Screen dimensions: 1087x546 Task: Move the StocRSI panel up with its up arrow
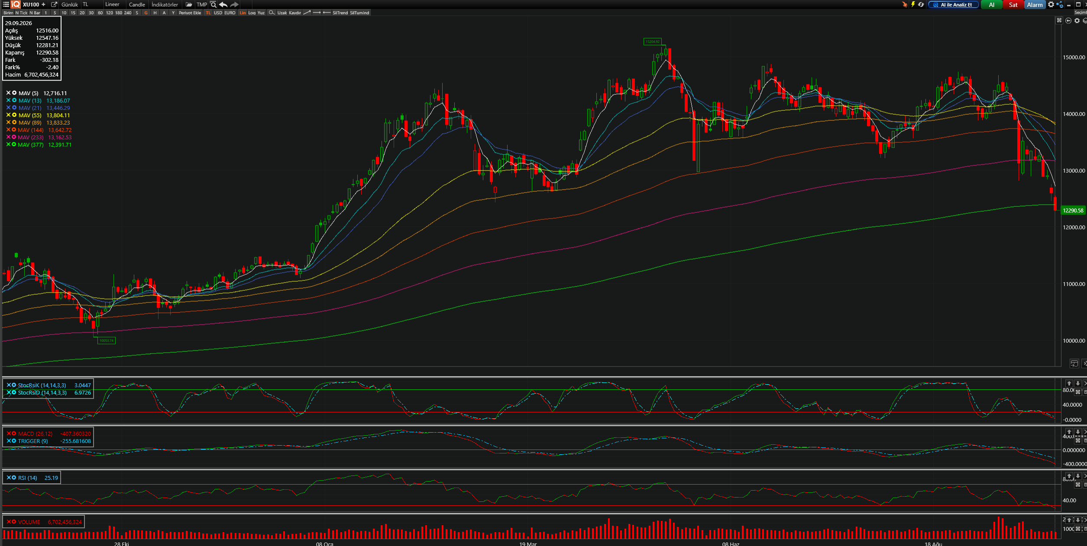[x=1069, y=383]
